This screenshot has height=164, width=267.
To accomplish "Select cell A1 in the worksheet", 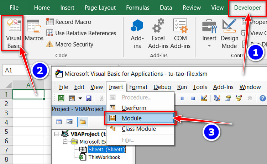I will 28,94.
